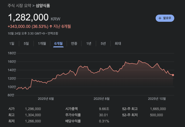Click the red up arrow next to 36.53%
The image size is (185, 127).
click(51, 26)
